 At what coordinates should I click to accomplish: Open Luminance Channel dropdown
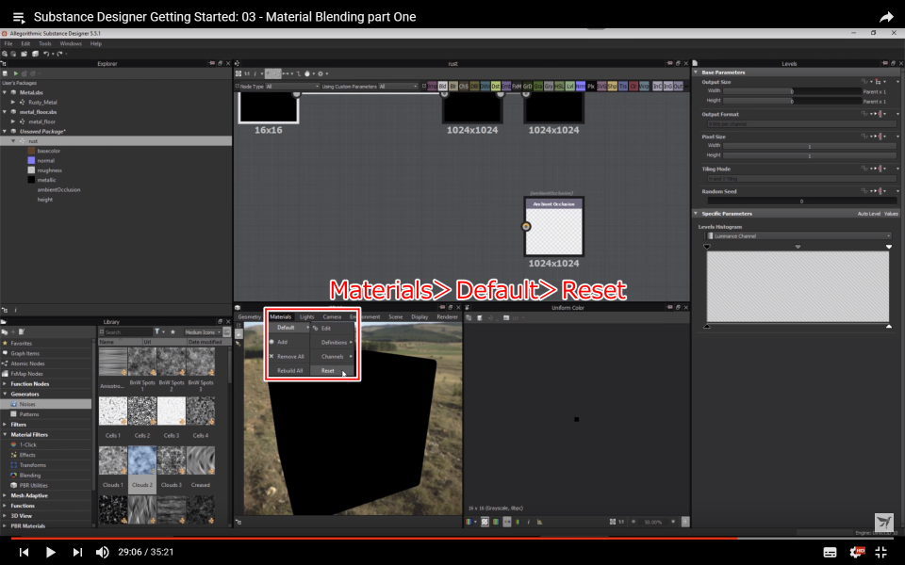798,235
